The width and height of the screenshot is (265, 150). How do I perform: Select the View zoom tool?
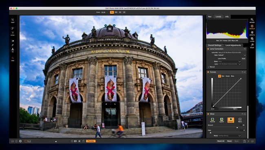pyautogui.click(x=13, y=59)
